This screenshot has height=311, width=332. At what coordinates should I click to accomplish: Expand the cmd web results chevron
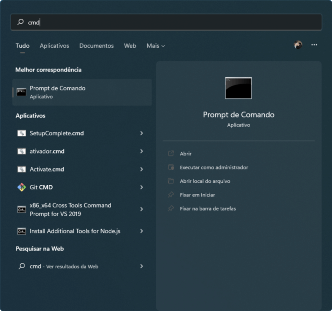click(142, 266)
